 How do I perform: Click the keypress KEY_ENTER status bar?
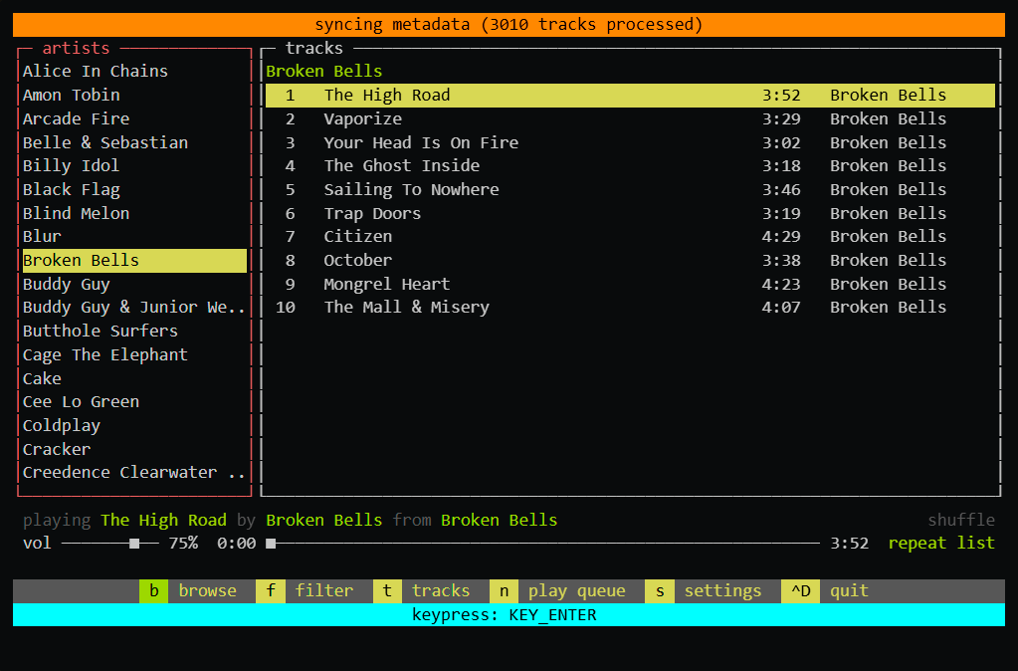[509, 614]
